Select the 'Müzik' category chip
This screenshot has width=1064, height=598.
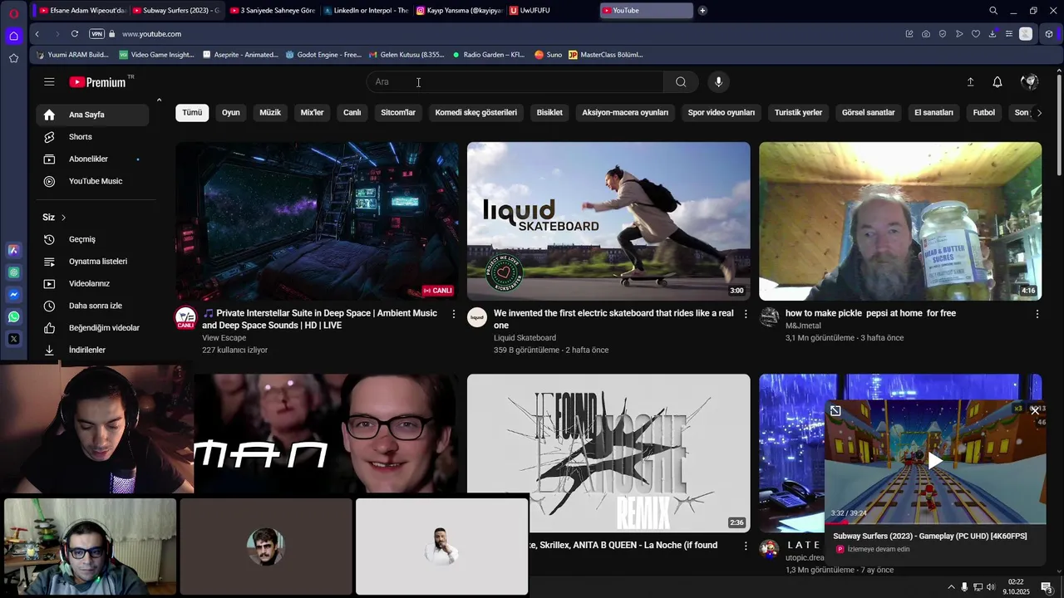[270, 113]
